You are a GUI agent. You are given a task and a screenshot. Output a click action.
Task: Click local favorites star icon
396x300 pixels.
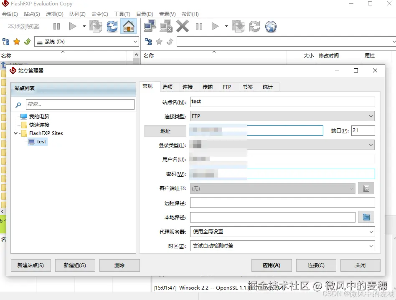tap(17, 42)
